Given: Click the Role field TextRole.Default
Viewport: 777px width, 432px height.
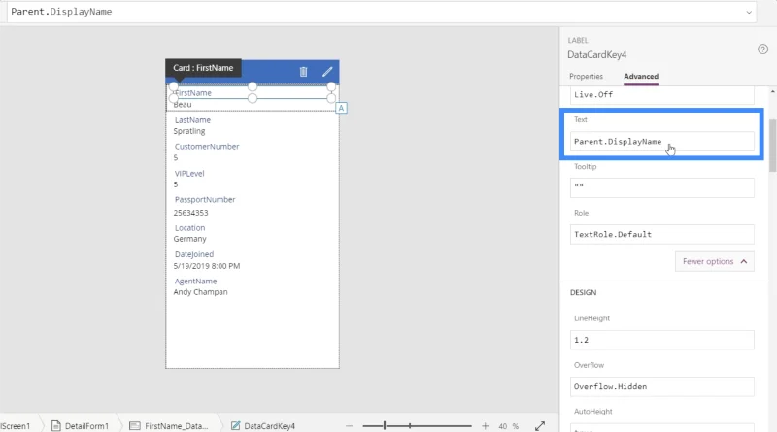Looking at the screenshot, I should coord(662,234).
